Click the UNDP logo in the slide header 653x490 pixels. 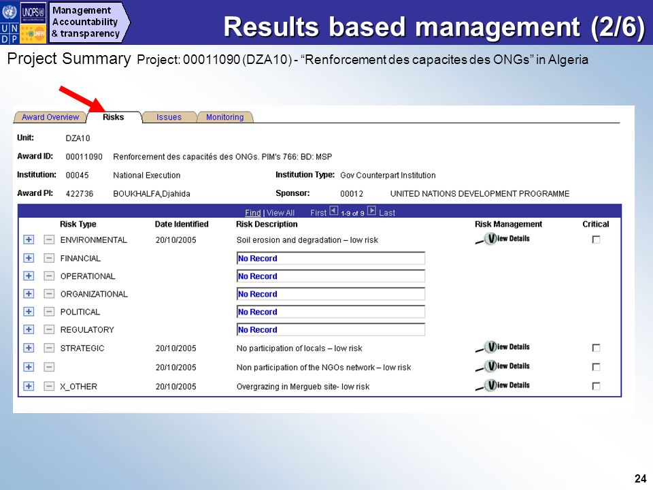click(10, 22)
